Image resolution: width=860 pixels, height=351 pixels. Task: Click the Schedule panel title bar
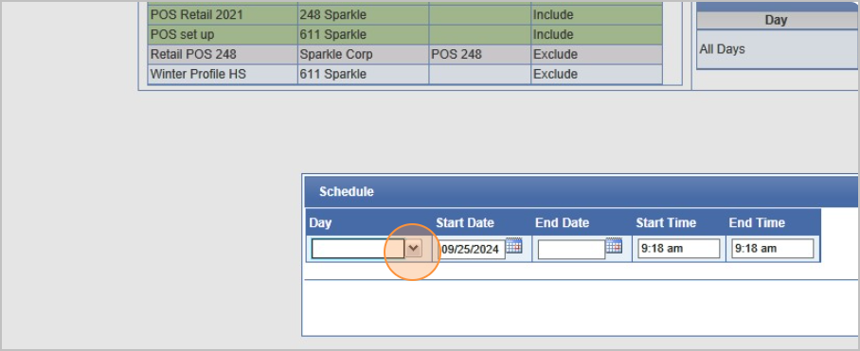click(581, 192)
